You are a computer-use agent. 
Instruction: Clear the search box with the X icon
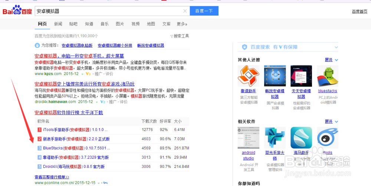pos(185,11)
